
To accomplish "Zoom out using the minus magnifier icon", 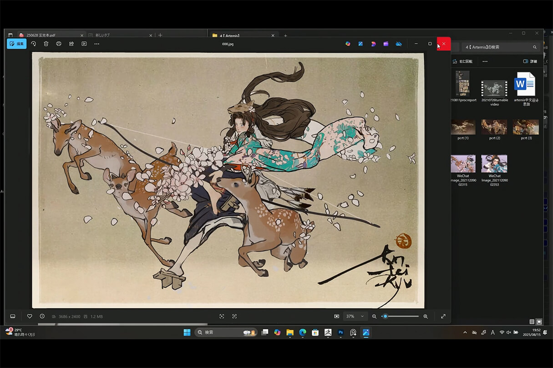I will tap(374, 316).
